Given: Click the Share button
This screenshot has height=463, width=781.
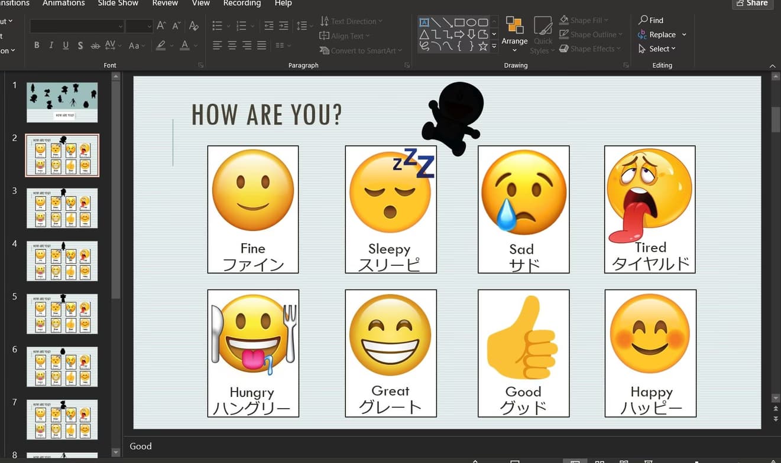Looking at the screenshot, I should [752, 4].
